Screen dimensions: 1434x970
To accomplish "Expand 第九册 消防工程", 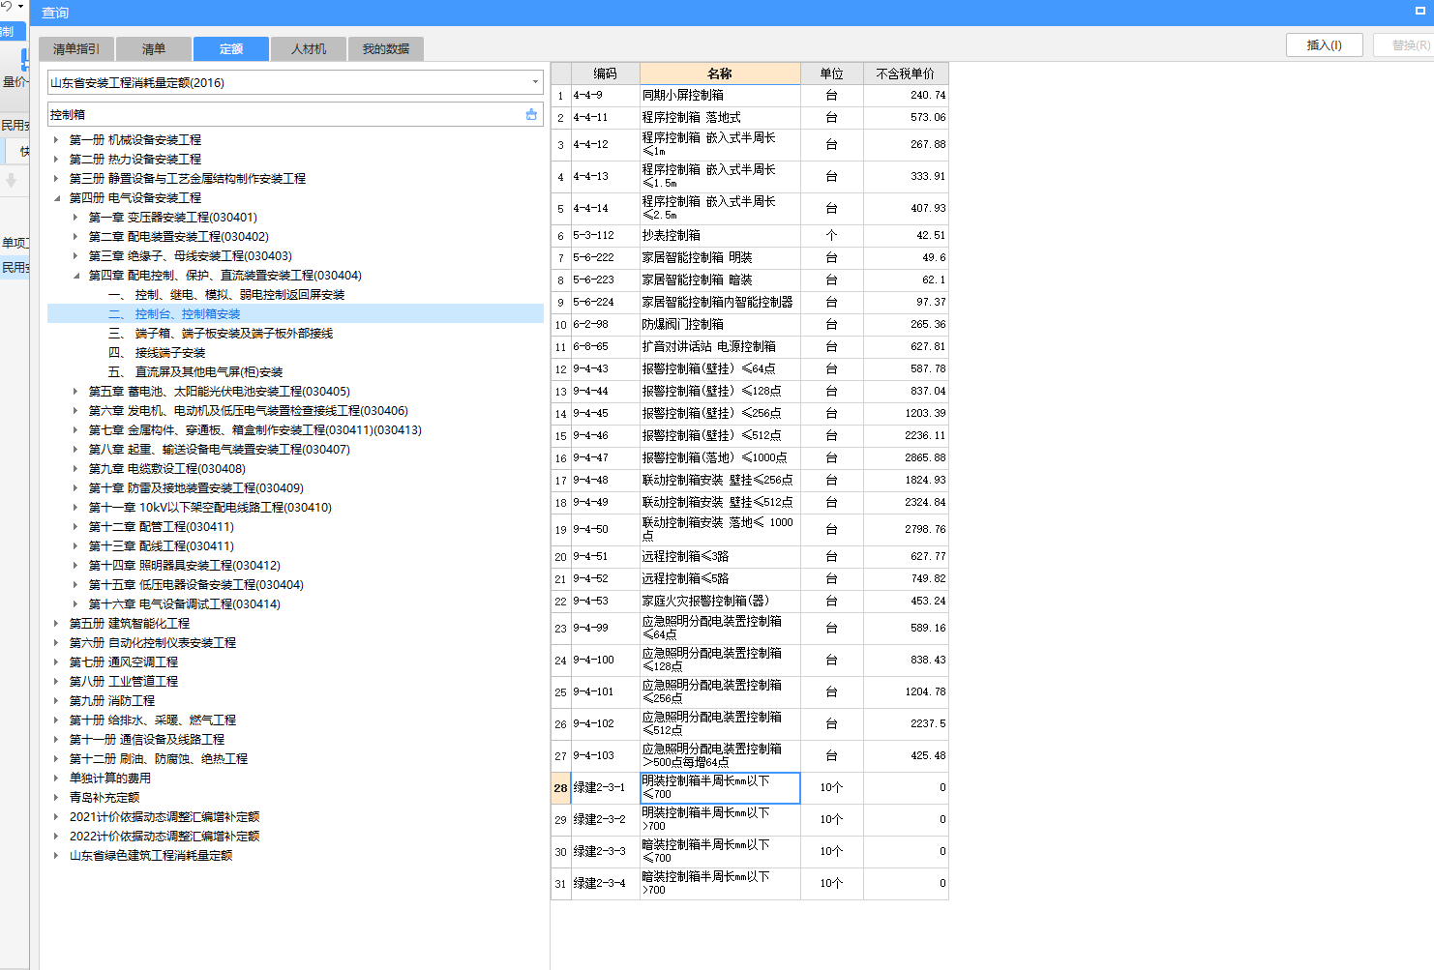I will click(x=57, y=700).
